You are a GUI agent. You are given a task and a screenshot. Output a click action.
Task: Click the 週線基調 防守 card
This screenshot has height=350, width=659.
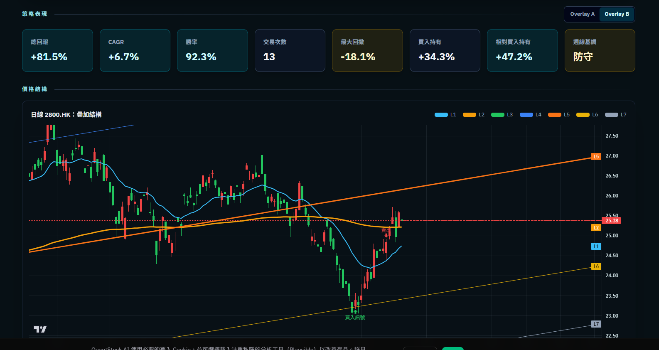tap(600, 51)
